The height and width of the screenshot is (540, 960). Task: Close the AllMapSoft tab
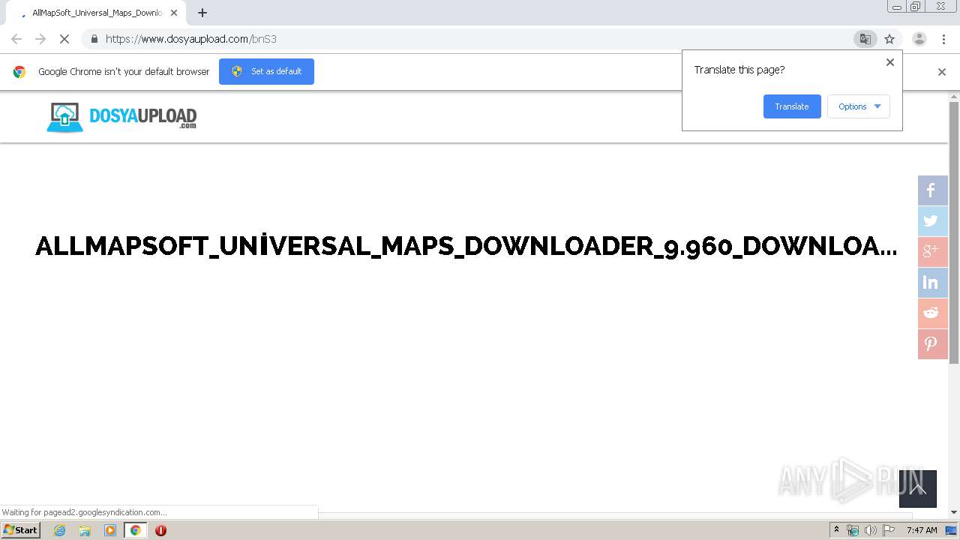tap(174, 13)
